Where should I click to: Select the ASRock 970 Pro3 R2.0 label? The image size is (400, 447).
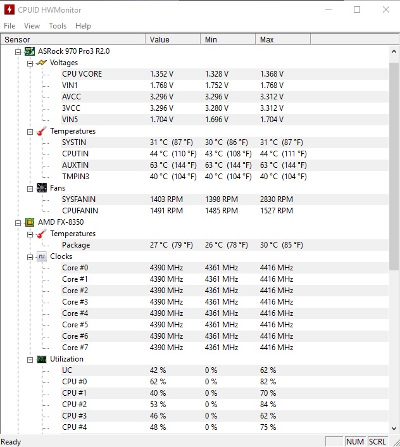74,51
